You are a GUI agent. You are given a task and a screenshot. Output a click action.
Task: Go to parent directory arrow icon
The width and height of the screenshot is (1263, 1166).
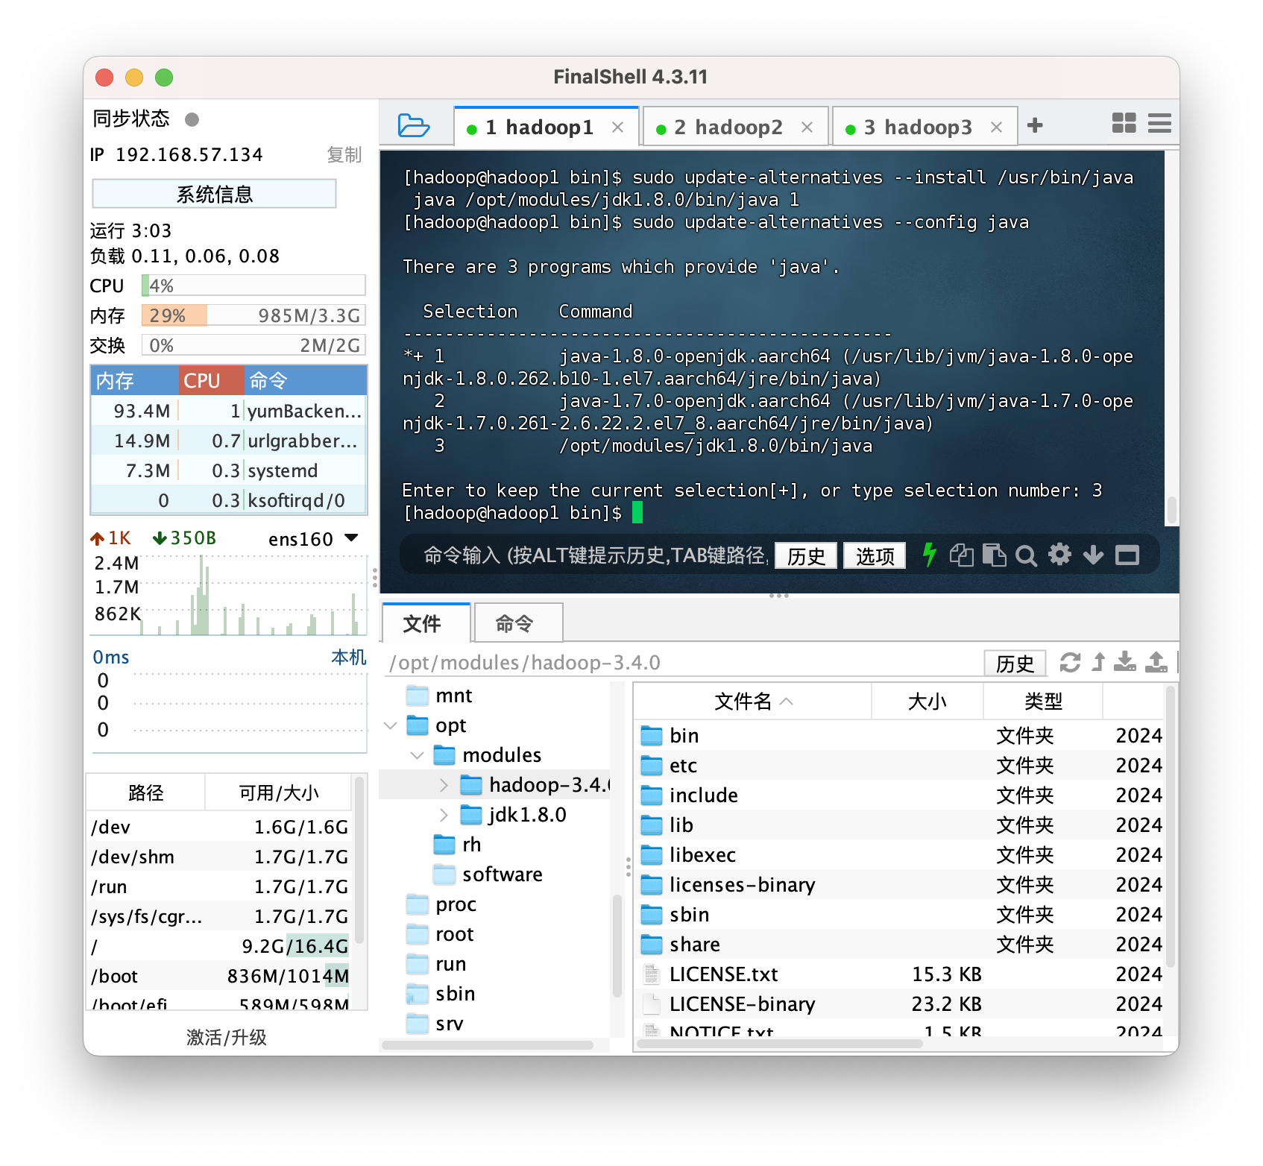click(x=1098, y=662)
